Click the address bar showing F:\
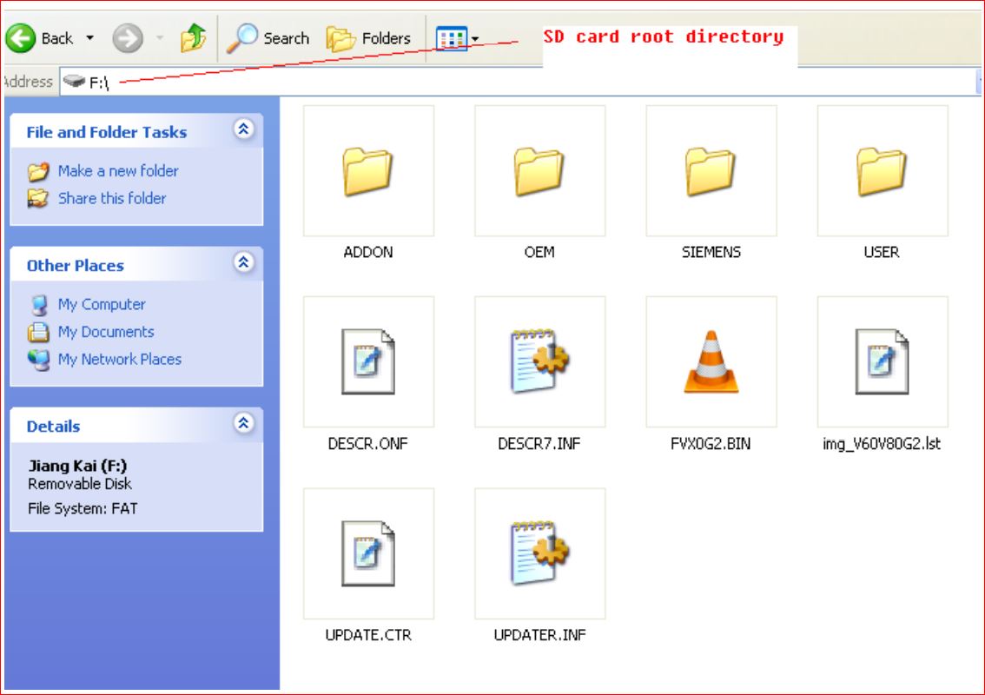The image size is (985, 695). pos(521,82)
